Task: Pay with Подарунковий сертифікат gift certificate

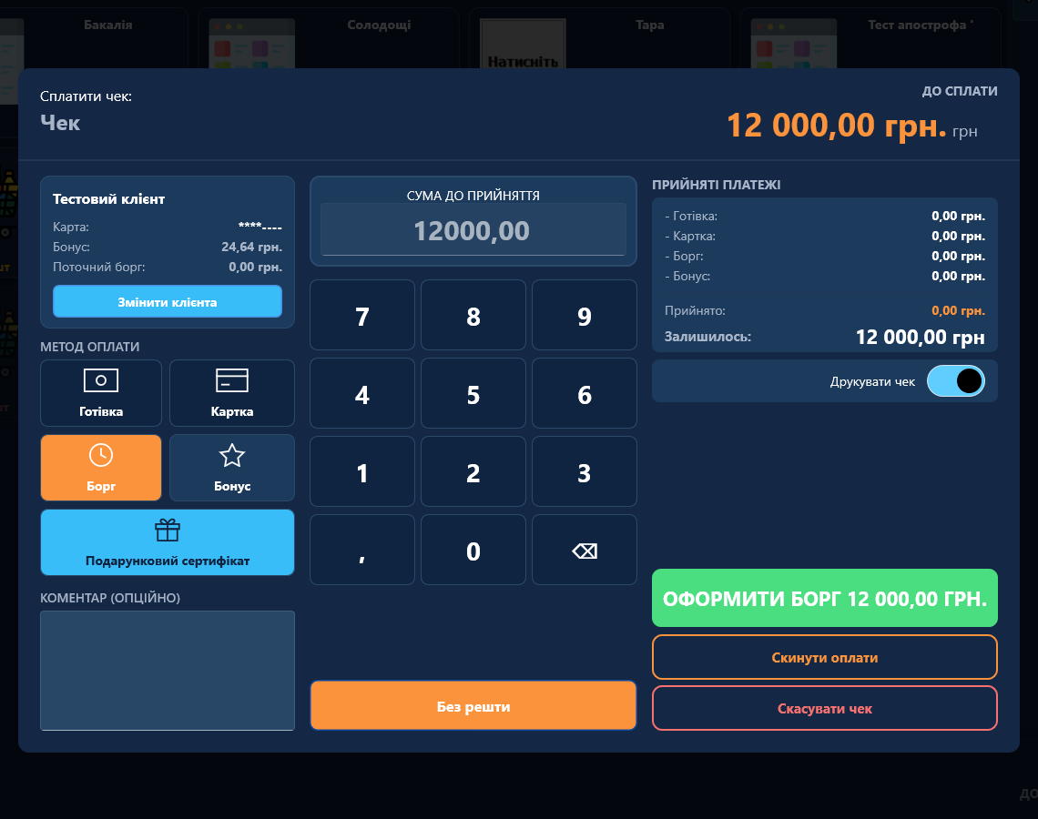Action: [168, 542]
